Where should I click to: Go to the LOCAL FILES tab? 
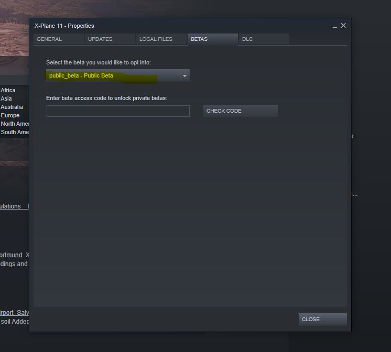click(161, 39)
